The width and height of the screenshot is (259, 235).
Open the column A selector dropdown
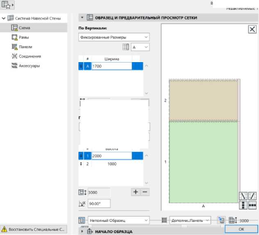(x=140, y=47)
